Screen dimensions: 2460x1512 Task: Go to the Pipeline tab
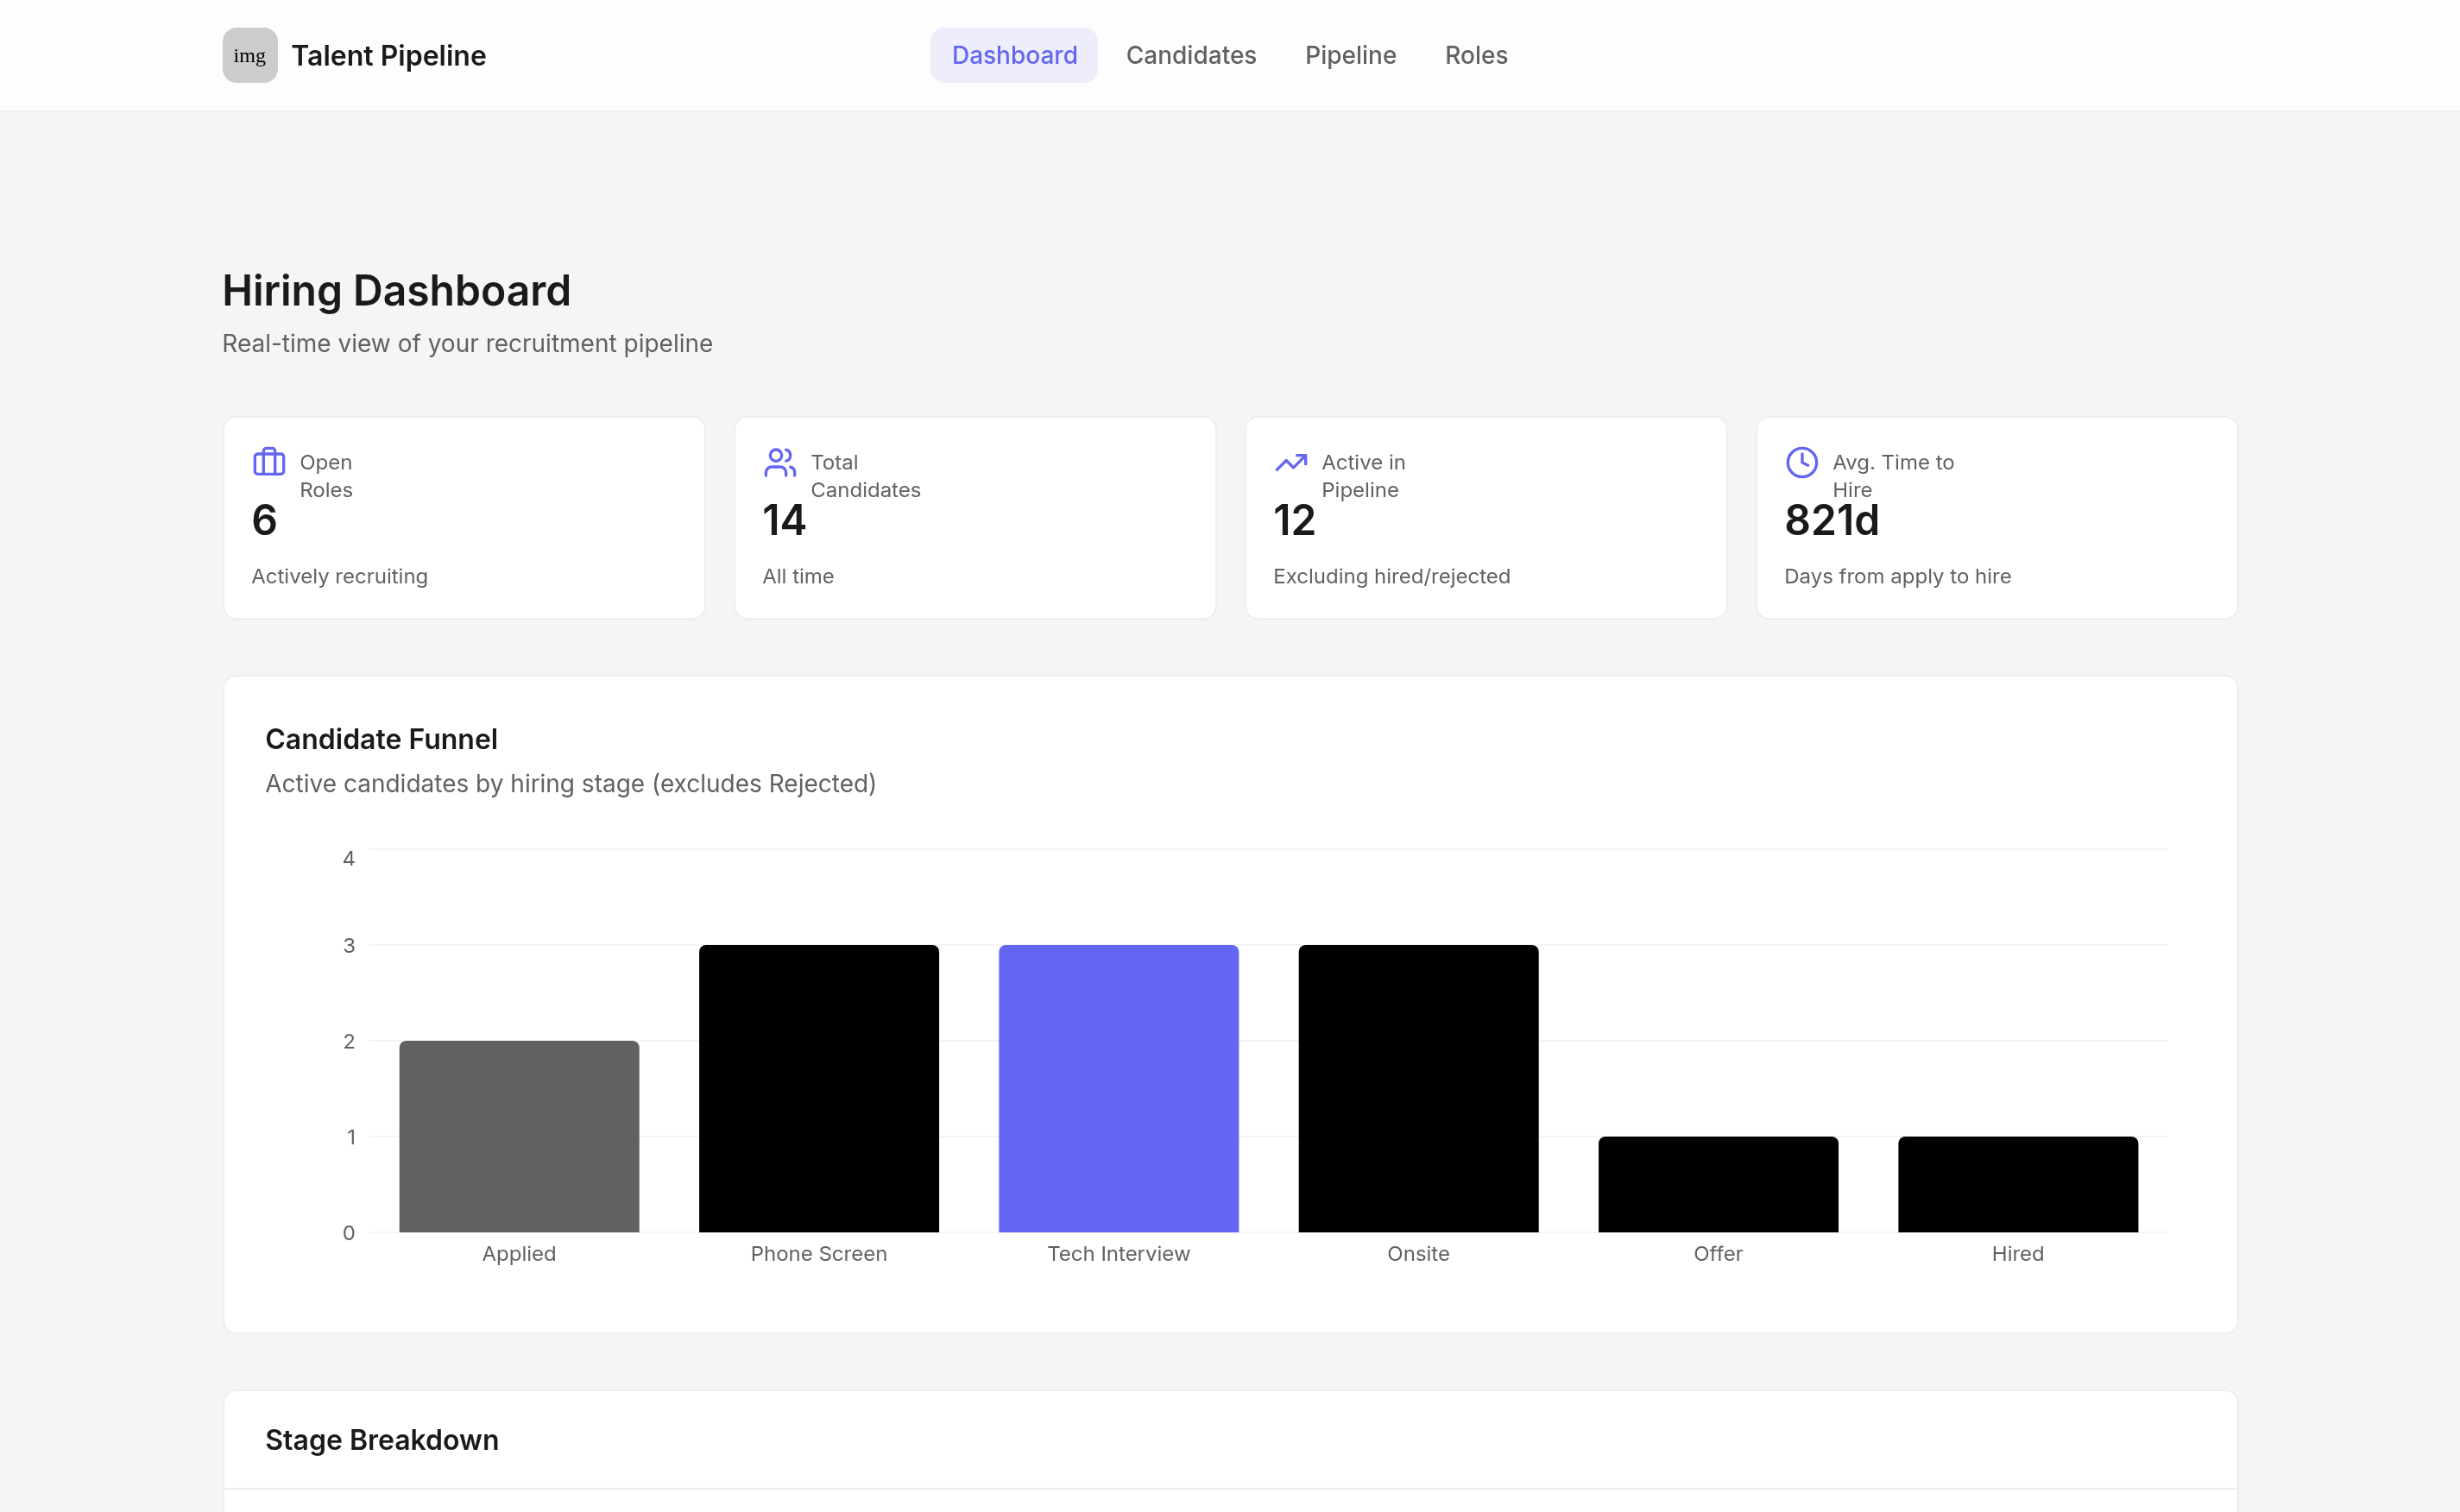[1350, 55]
